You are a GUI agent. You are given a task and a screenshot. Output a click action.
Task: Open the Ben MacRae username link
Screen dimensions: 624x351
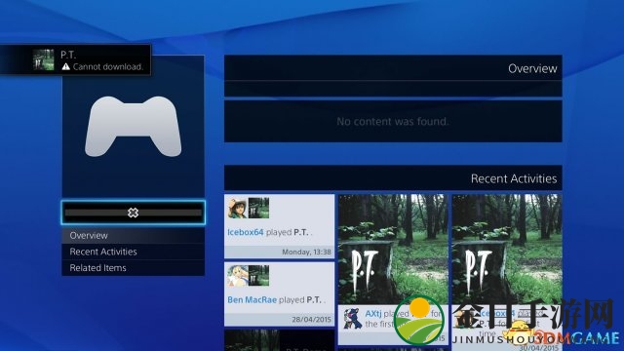point(252,300)
